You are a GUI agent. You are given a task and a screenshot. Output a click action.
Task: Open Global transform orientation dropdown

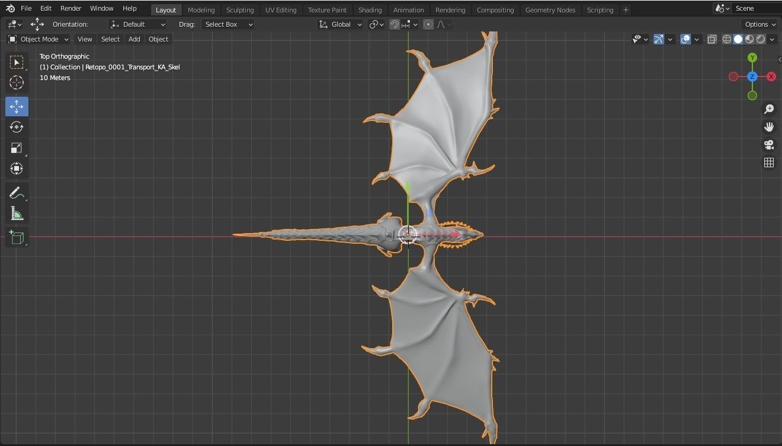click(x=341, y=24)
